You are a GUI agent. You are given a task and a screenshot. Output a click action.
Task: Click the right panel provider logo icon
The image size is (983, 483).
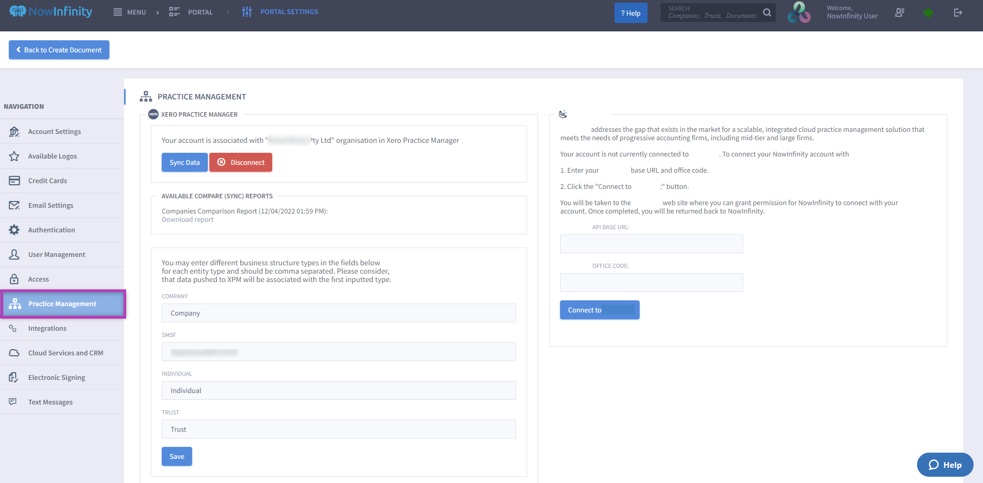563,114
